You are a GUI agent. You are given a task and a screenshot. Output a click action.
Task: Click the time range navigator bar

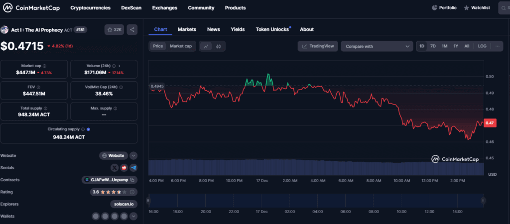click(x=316, y=201)
